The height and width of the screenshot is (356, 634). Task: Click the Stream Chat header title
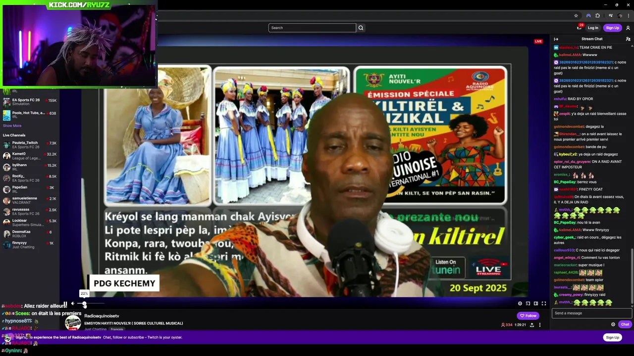point(592,39)
